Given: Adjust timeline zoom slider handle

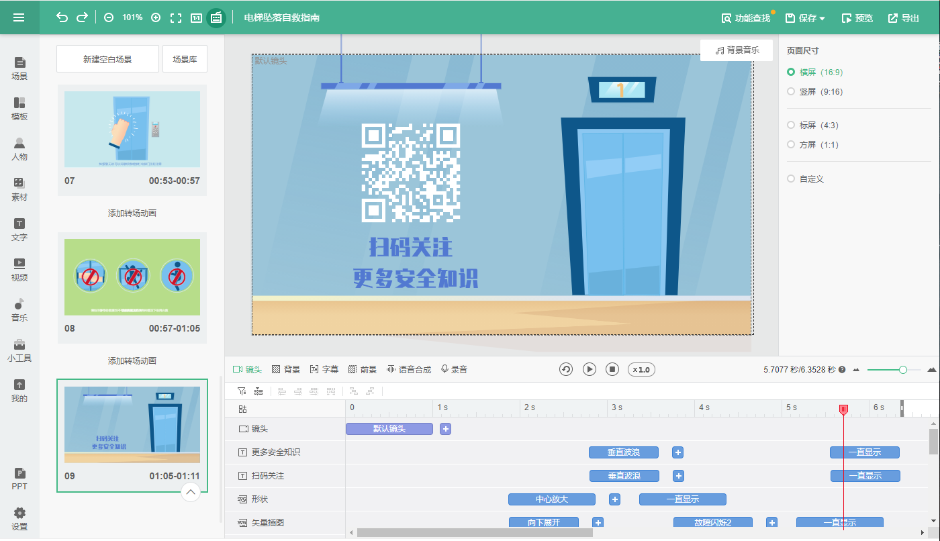Looking at the screenshot, I should click(x=903, y=369).
